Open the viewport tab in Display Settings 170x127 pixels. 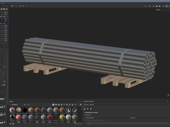pyautogui.click(x=91, y=109)
